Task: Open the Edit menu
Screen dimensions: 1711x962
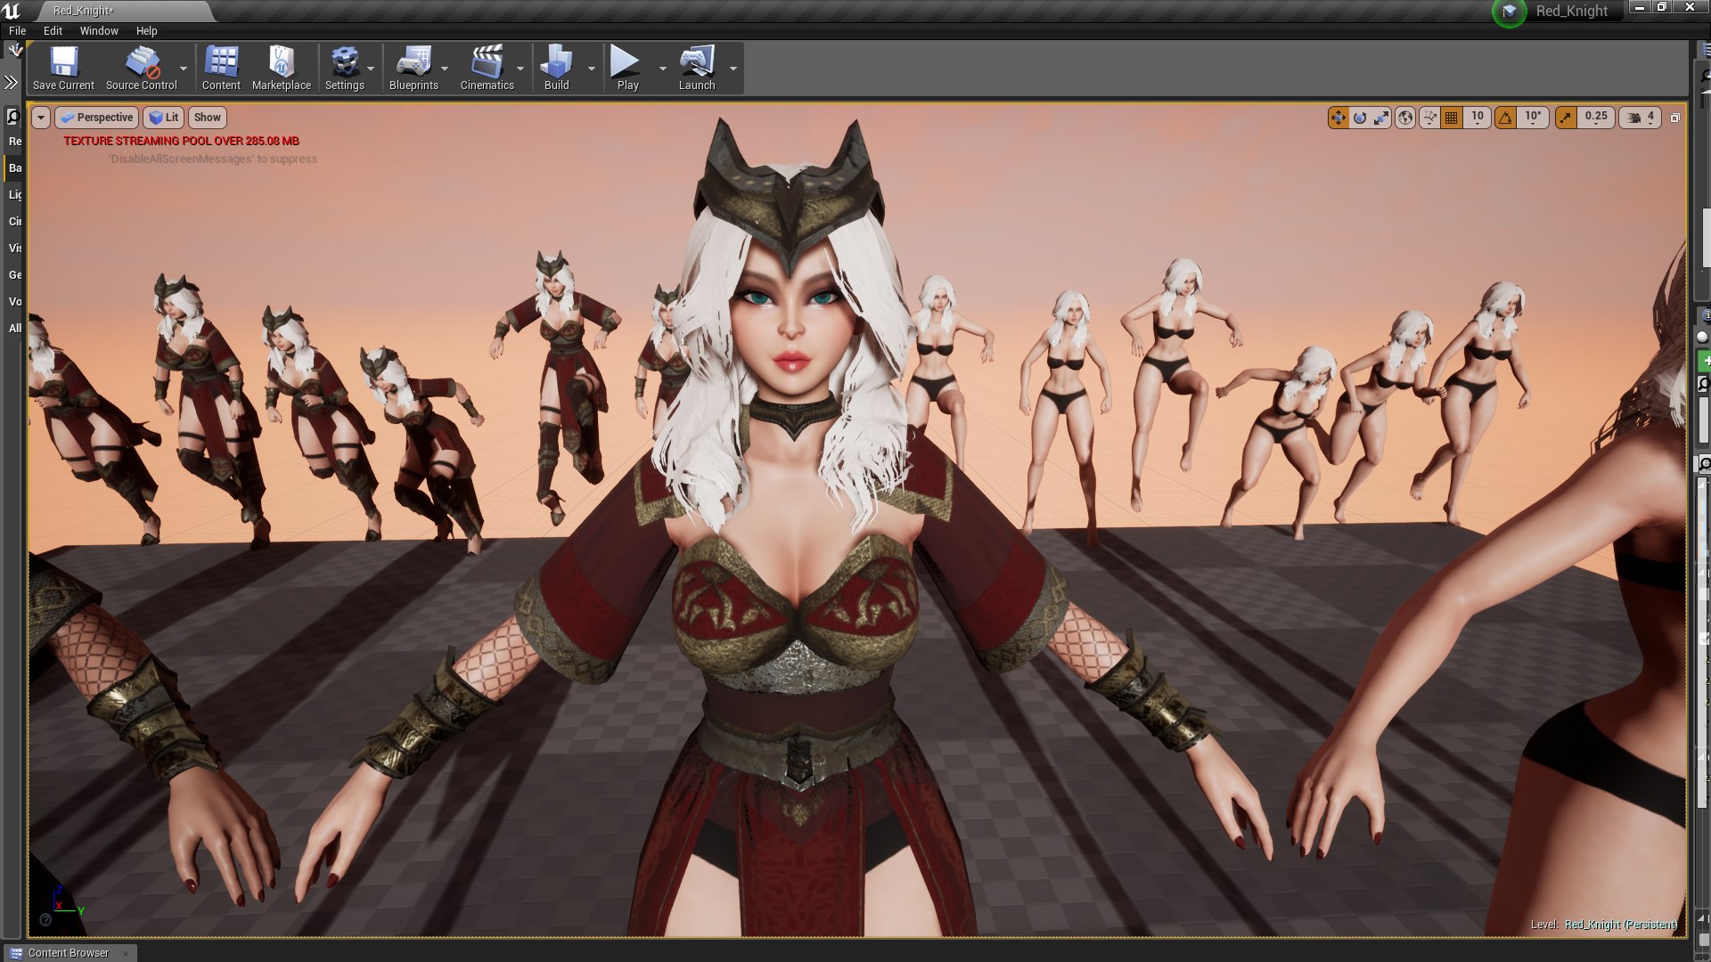Action: pyautogui.click(x=53, y=30)
